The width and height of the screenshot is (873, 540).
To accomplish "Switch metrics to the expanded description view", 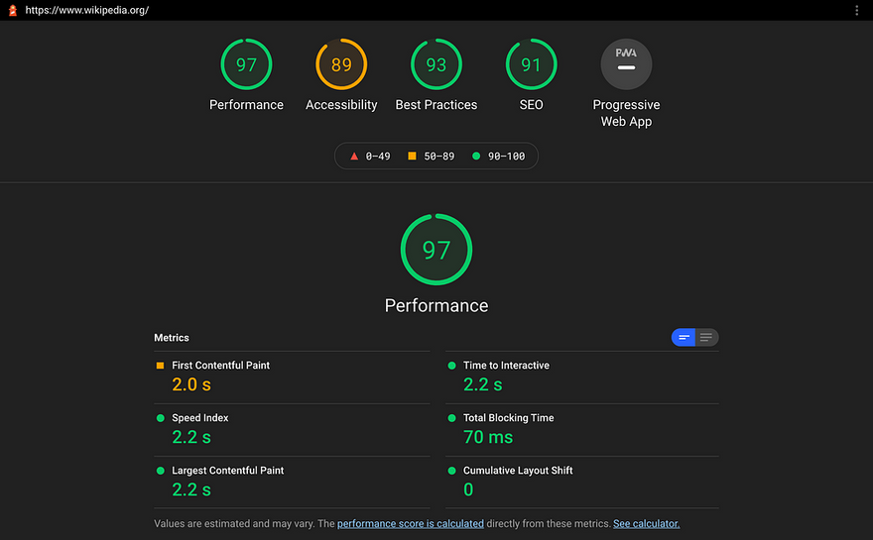I will 706,337.
